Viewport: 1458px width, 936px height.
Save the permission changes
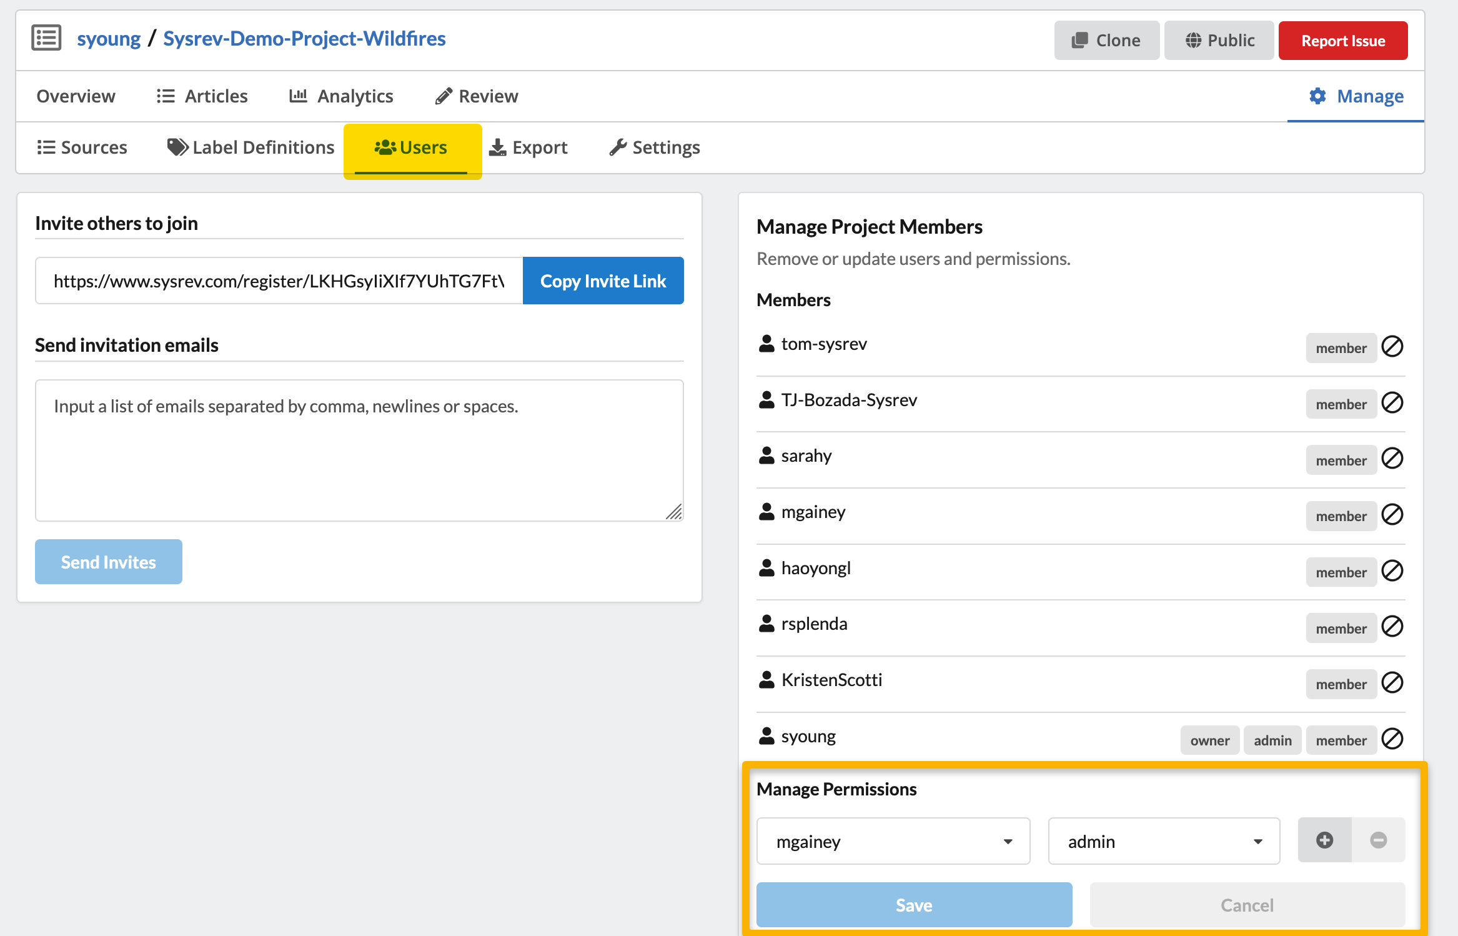(x=914, y=905)
